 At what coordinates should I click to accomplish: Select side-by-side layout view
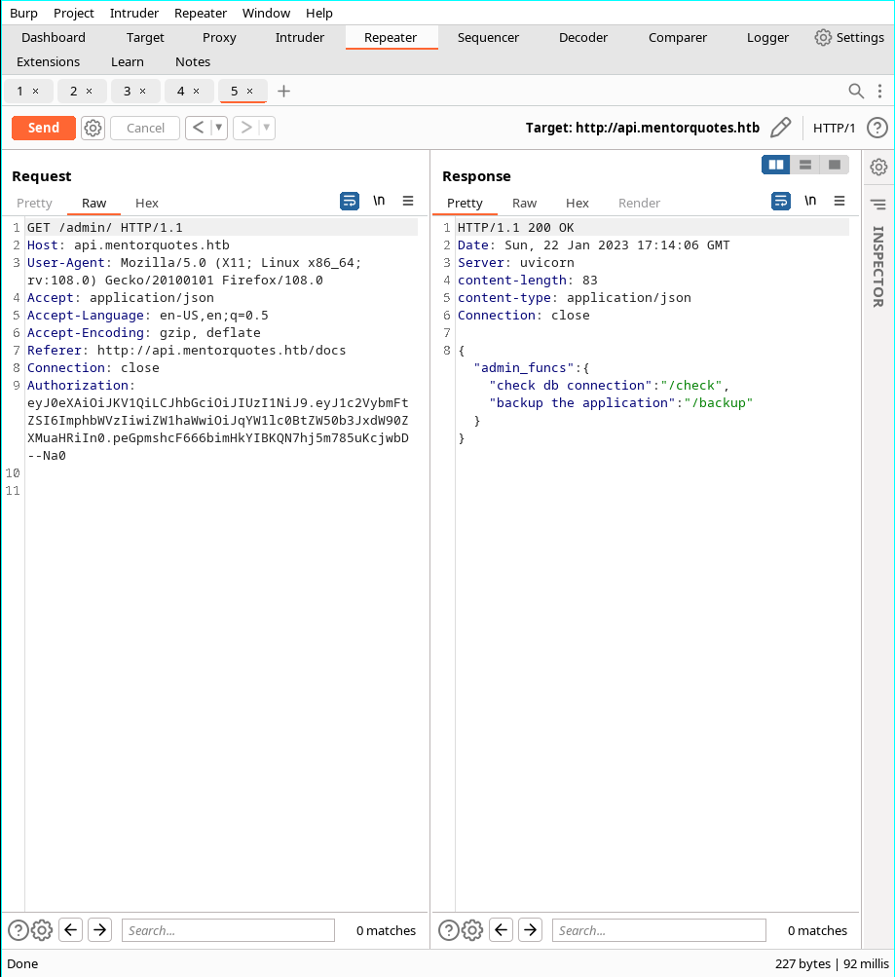click(x=776, y=165)
